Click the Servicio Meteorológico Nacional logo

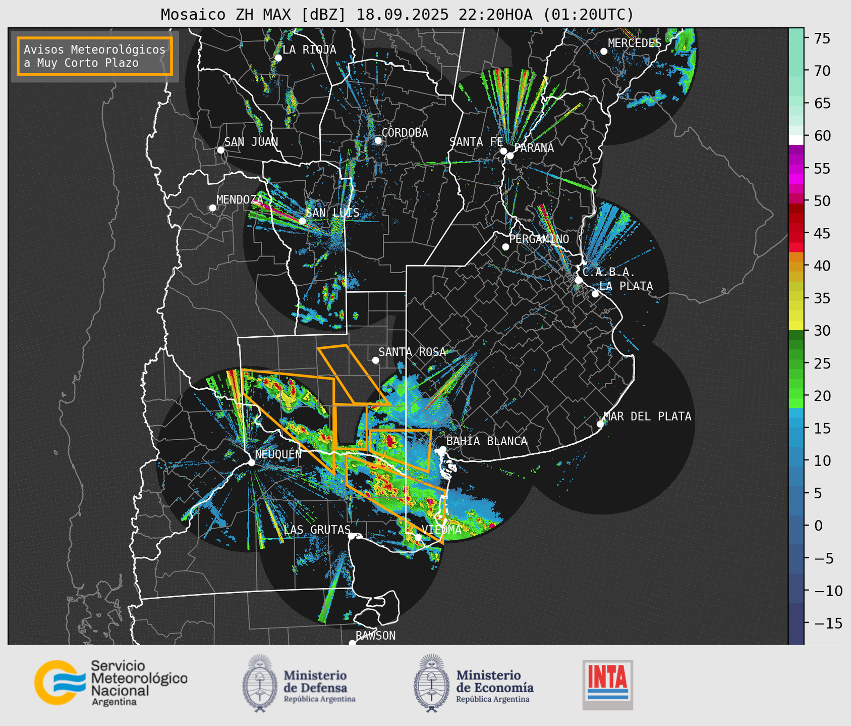tap(110, 683)
